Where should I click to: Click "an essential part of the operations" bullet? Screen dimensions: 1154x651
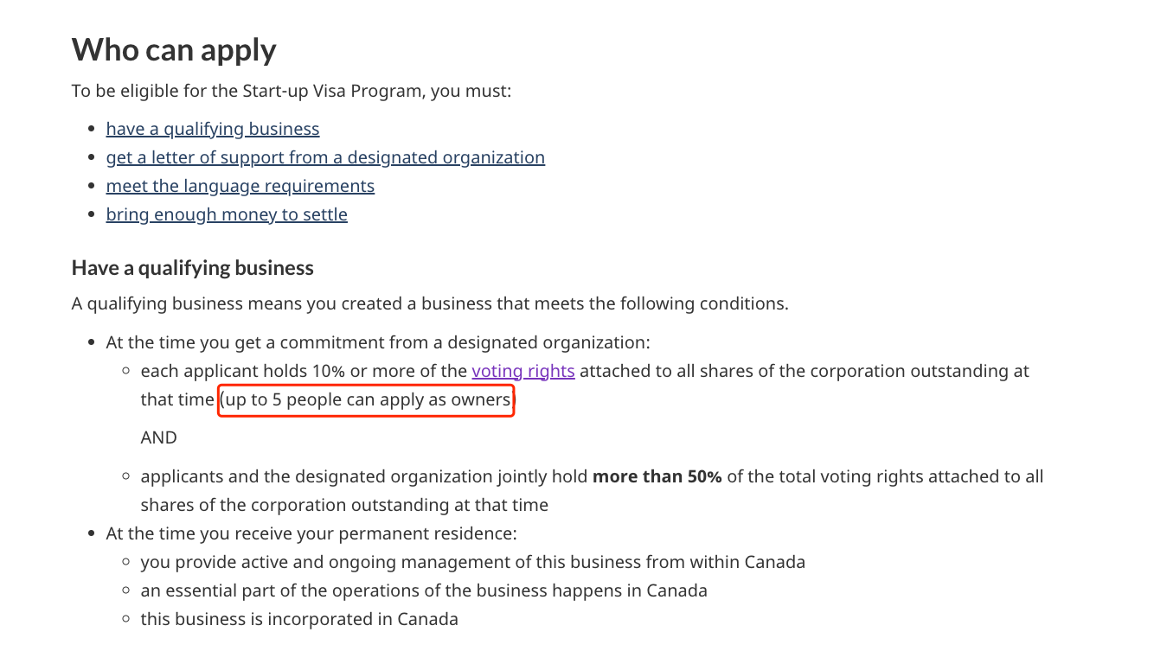point(424,590)
